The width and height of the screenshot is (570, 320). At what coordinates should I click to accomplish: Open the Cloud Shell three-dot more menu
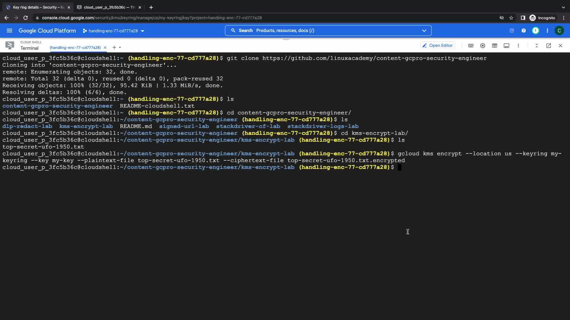pyautogui.click(x=518, y=46)
